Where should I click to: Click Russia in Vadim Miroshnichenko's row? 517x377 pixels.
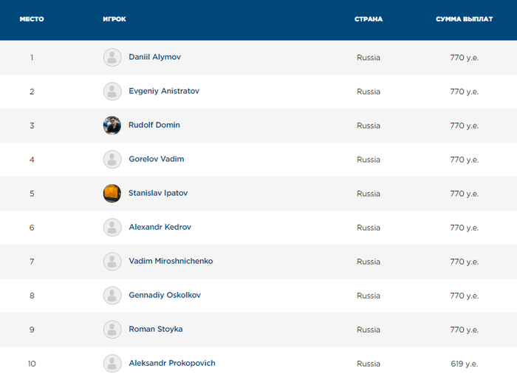[369, 262]
